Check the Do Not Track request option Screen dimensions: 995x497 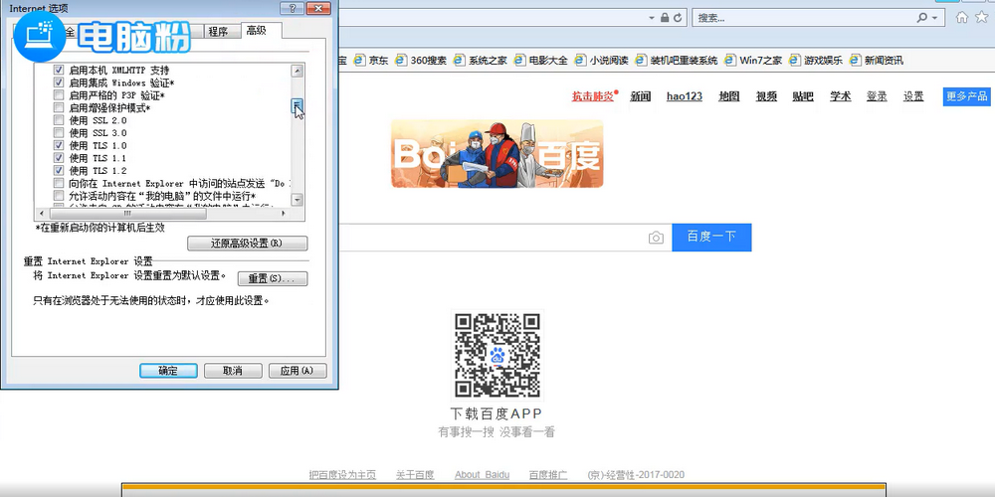(59, 183)
